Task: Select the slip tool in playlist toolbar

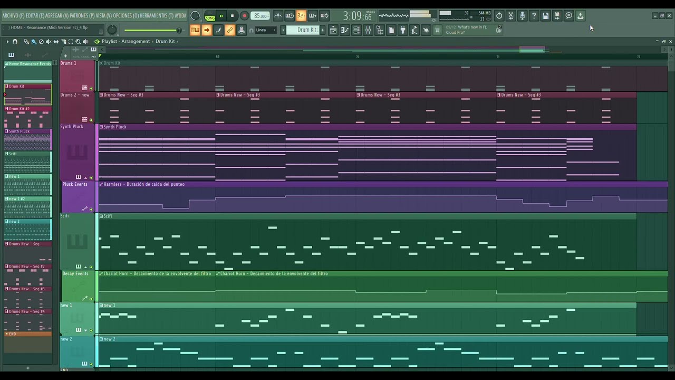Action: tap(56, 41)
